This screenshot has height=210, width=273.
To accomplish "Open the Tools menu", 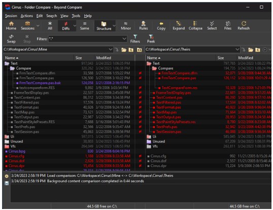I will coord(76,16).
